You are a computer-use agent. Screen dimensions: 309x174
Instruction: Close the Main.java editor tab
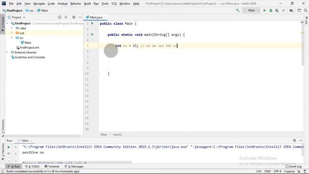tap(105, 17)
